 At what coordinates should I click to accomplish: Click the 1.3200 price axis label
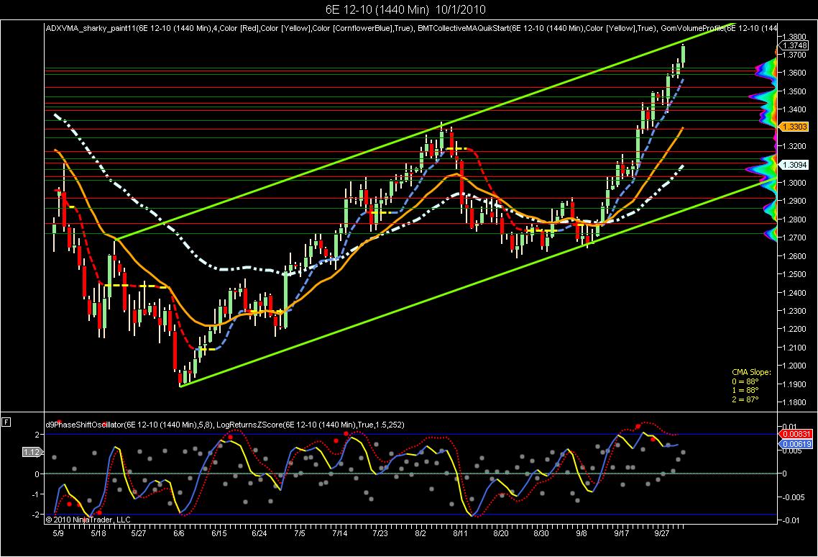pyautogui.click(x=794, y=146)
